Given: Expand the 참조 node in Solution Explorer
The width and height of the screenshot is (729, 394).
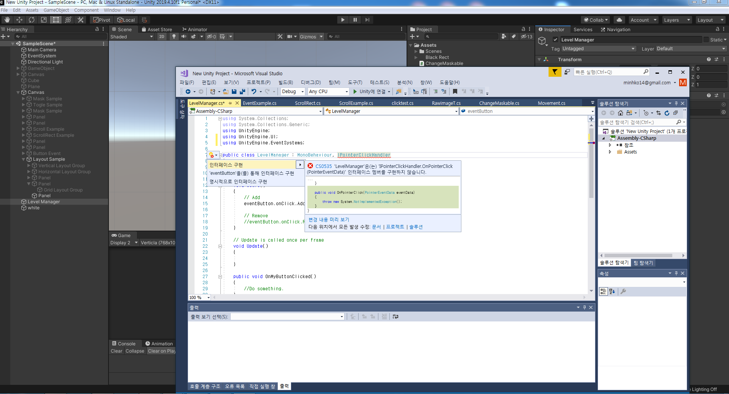Looking at the screenshot, I should 610,145.
